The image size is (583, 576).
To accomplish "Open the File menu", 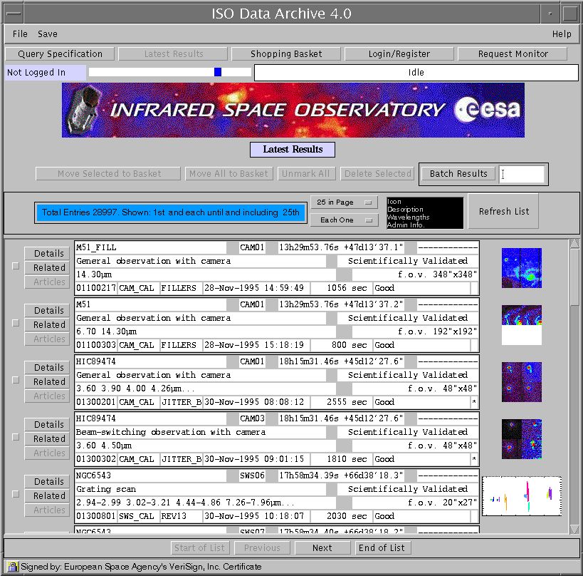I will pyautogui.click(x=20, y=34).
